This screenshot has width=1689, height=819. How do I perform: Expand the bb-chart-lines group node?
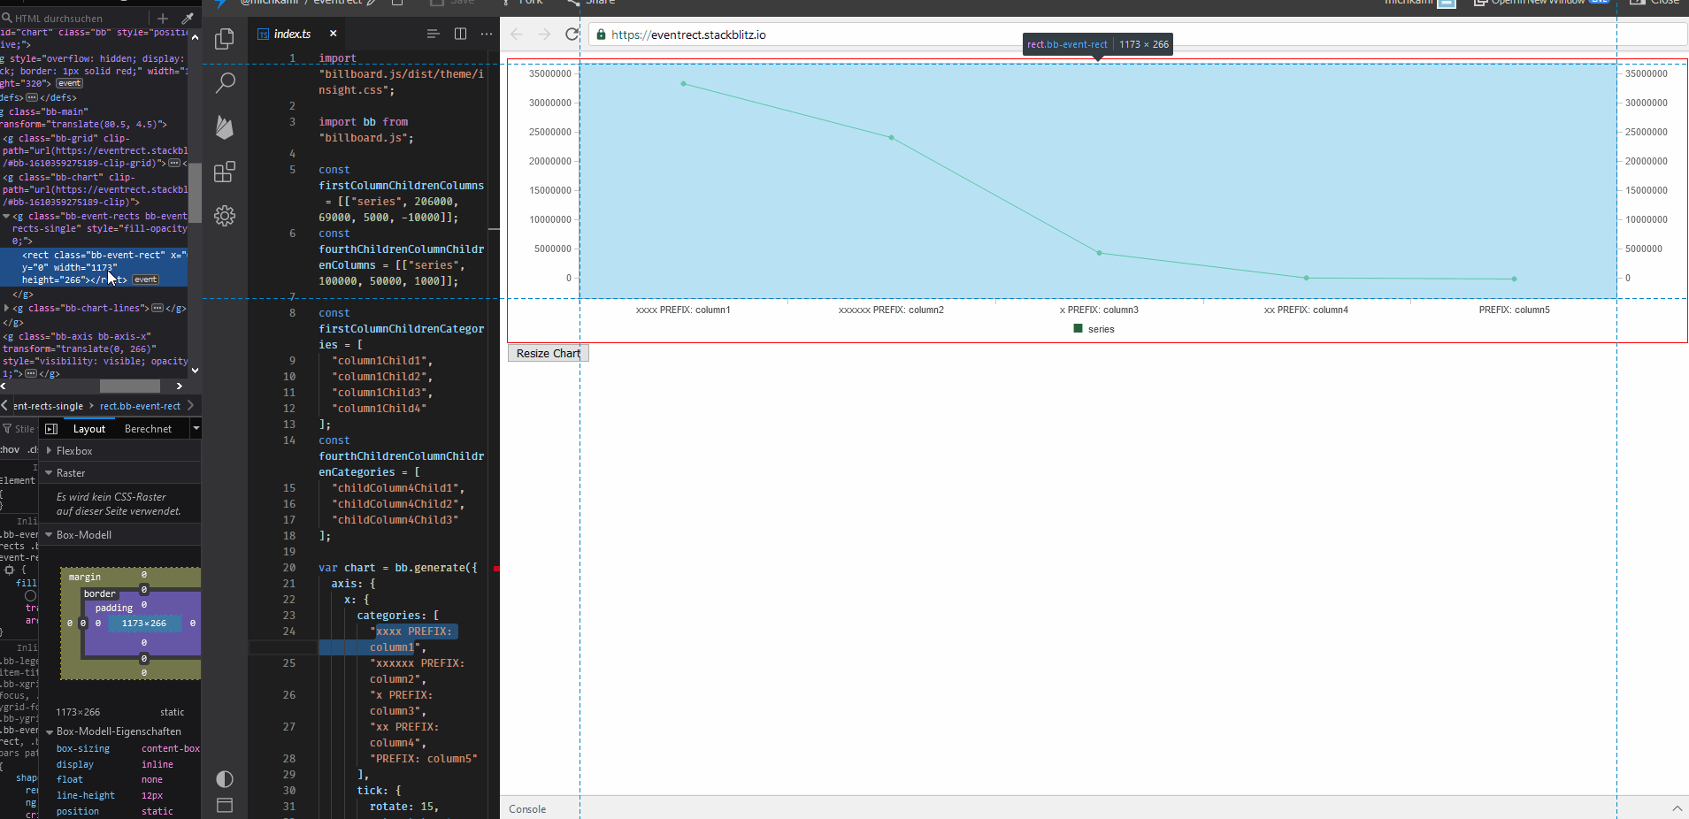7,308
